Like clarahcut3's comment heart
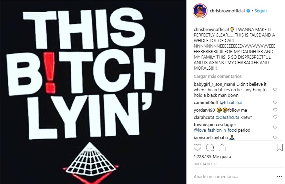The width and height of the screenshot is (285, 184). click(x=275, y=117)
